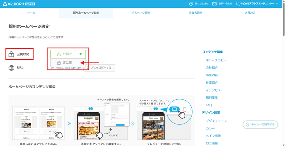Screen dimensions: 285x146
Task: Click the padlock icon beside 公開状況
Action: [x=11, y=54]
